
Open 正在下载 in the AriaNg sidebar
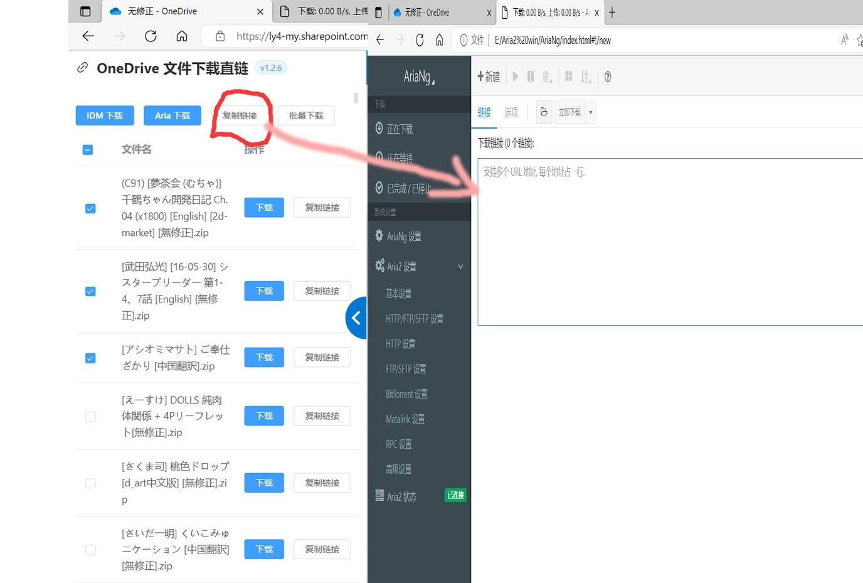coord(400,129)
